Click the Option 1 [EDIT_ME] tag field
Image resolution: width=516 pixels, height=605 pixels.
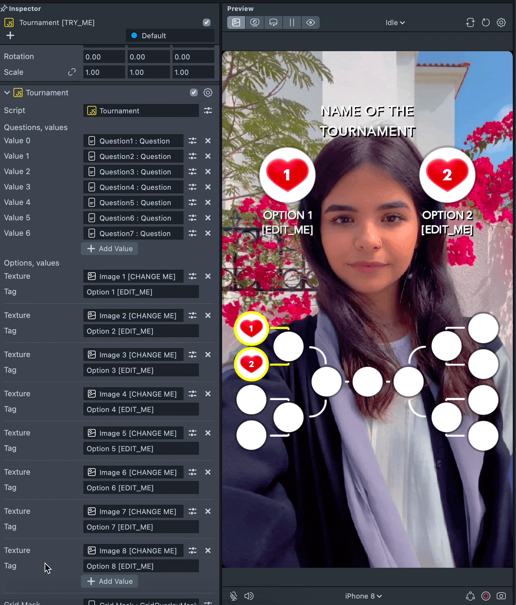(141, 292)
